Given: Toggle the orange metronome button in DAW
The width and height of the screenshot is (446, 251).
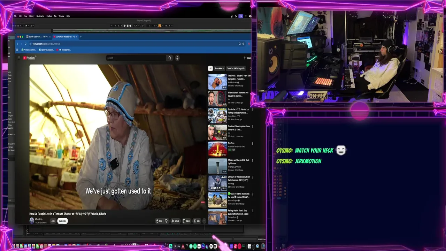Looking at the screenshot, I should tap(160, 26).
